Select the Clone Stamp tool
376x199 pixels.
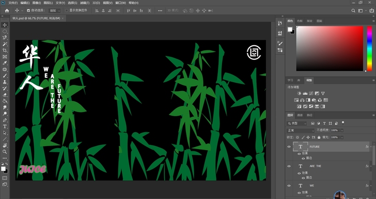point(5,82)
